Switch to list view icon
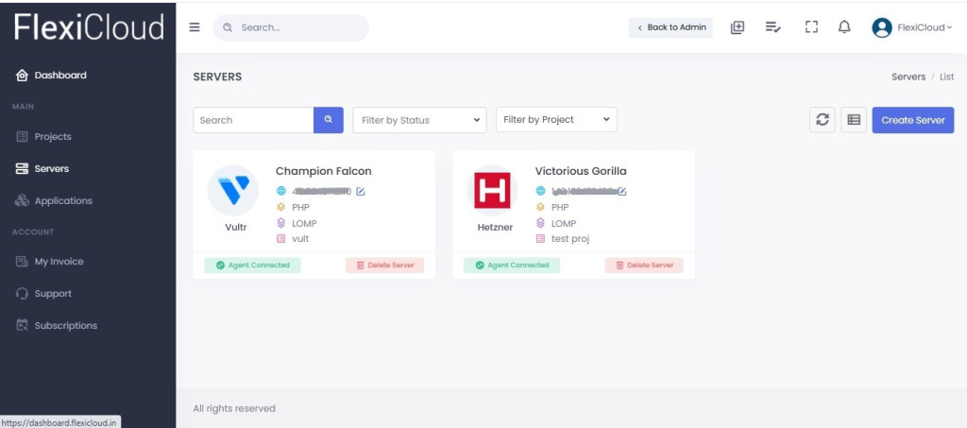Image resolution: width=967 pixels, height=428 pixels. tap(854, 120)
